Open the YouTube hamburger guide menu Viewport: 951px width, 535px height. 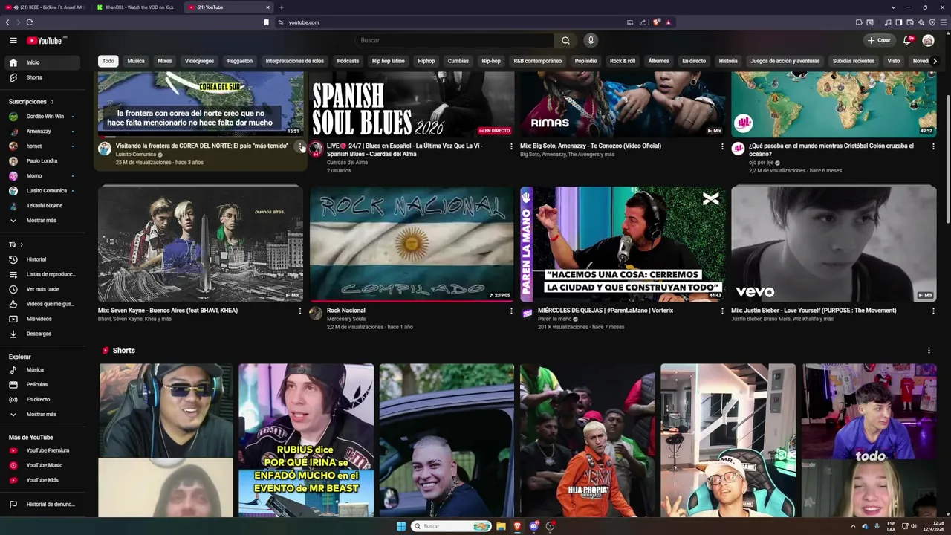coord(13,40)
